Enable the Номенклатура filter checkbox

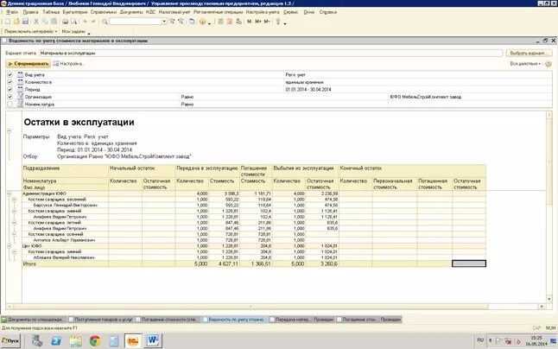10,105
